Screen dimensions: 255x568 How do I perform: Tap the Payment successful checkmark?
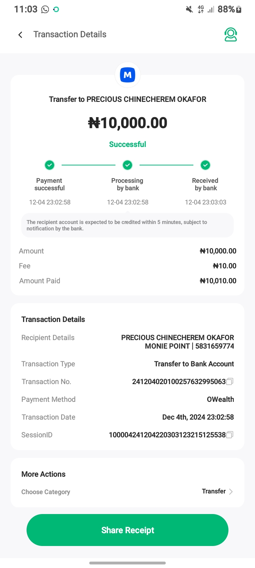click(x=50, y=165)
